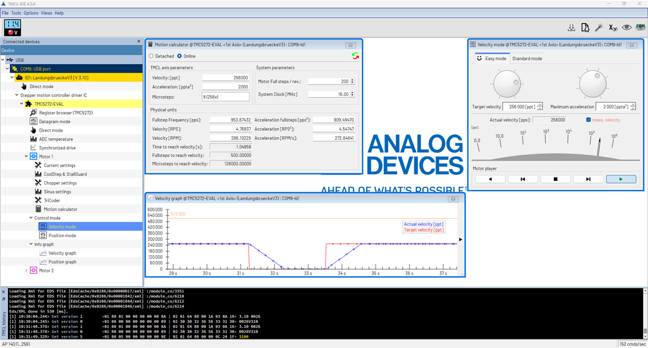
Task: Click the red-green sync refresh icon
Action: pos(355,56)
